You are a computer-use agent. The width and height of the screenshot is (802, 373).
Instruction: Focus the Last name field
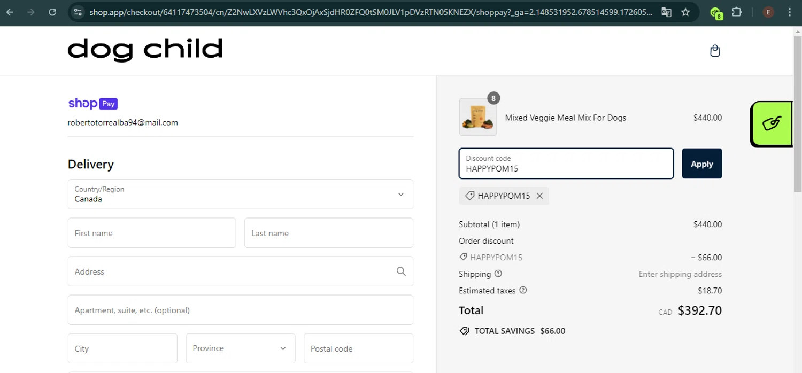[x=329, y=232]
